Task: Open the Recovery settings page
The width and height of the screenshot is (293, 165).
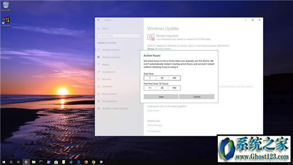Action: 106,79
